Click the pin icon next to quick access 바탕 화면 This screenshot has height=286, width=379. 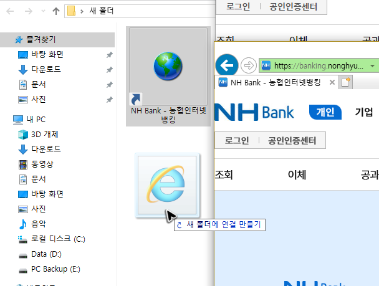[x=110, y=55]
